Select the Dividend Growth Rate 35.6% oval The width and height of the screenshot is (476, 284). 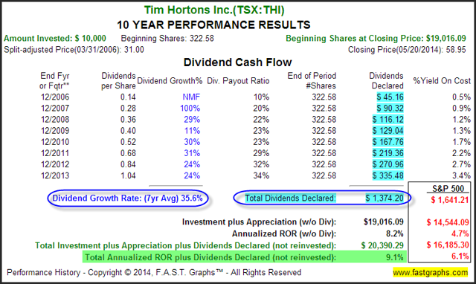point(128,199)
